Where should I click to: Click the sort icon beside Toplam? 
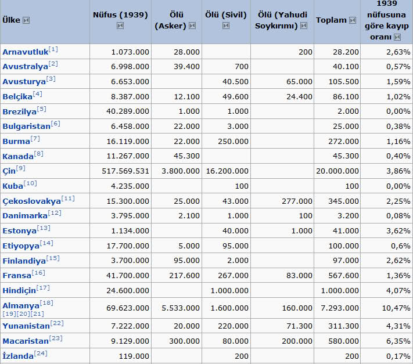(x=352, y=20)
